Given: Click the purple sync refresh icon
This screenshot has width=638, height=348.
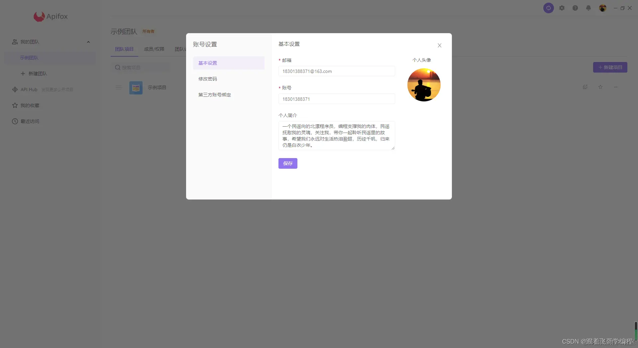Looking at the screenshot, I should (x=548, y=8).
